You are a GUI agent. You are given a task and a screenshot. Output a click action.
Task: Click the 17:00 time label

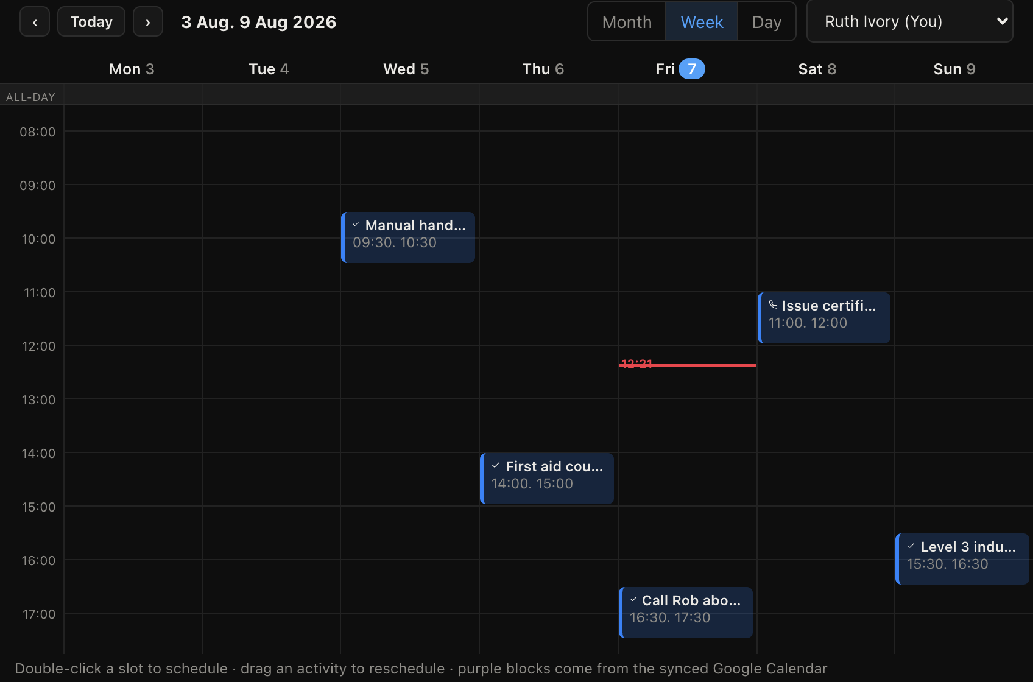point(39,614)
